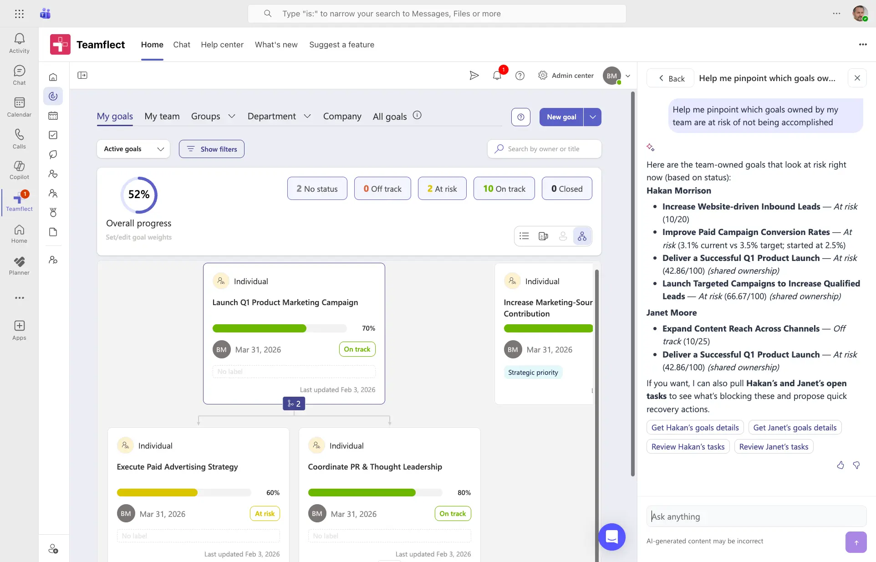
Task: Expand the New goal dropdown arrow
Action: 592,117
